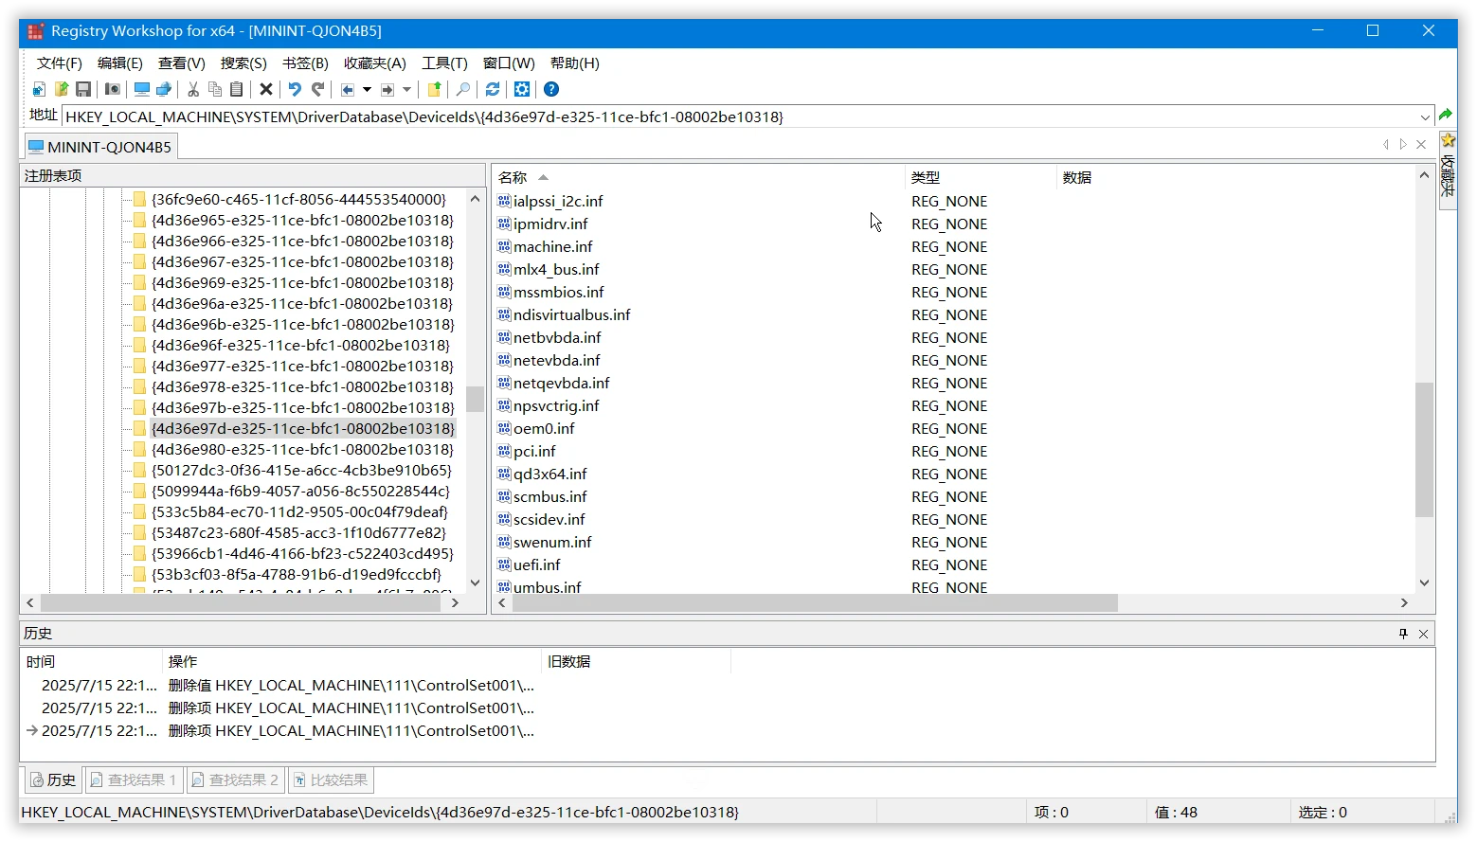The width and height of the screenshot is (1477, 842).
Task: Select the Cut toolbar icon
Action: tap(192, 89)
